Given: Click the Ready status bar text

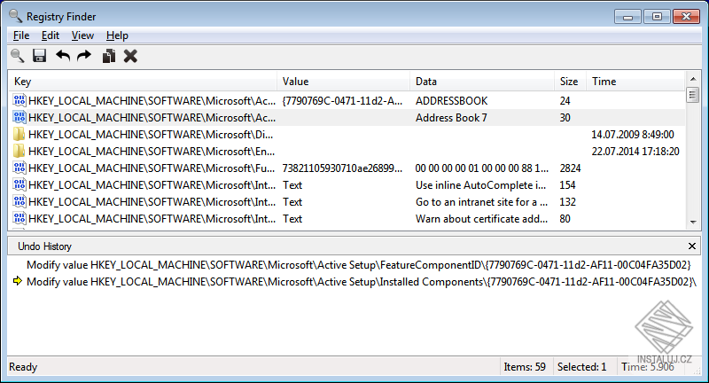Looking at the screenshot, I should pyautogui.click(x=23, y=367).
